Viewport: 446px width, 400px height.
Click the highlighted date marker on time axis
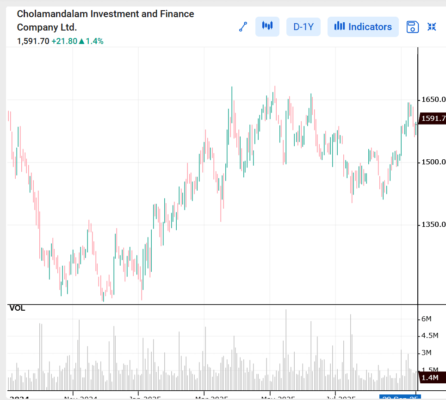pos(400,397)
